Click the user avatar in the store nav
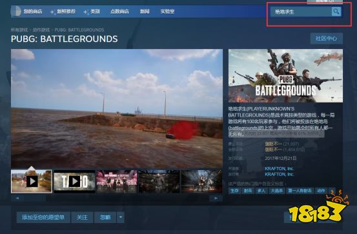357x234 pixels. [x=15, y=11]
